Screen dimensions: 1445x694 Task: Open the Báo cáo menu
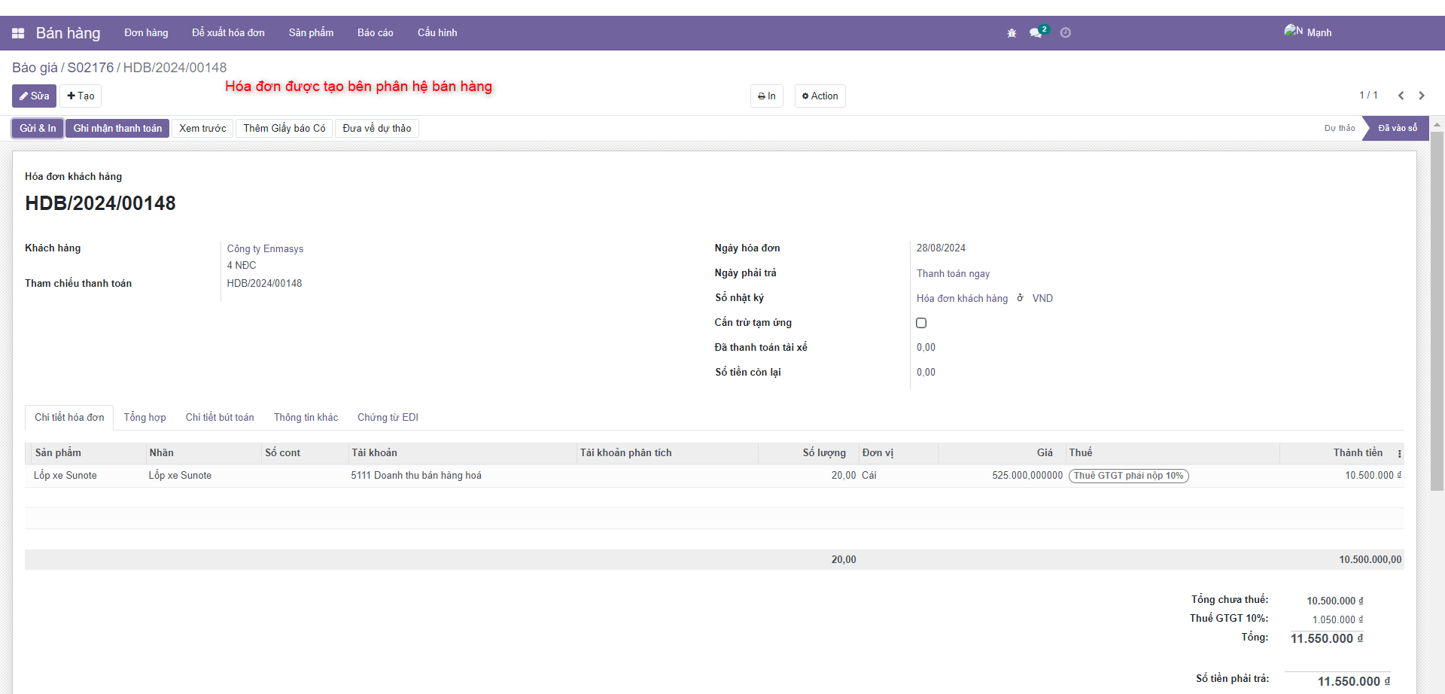(x=375, y=33)
